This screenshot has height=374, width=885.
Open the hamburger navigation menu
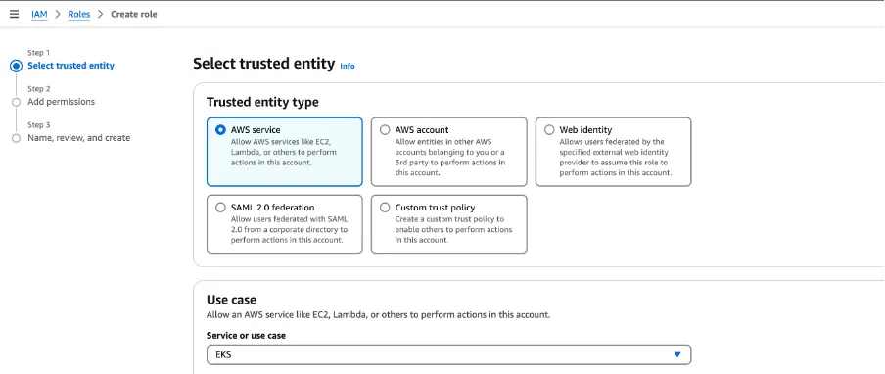point(14,14)
